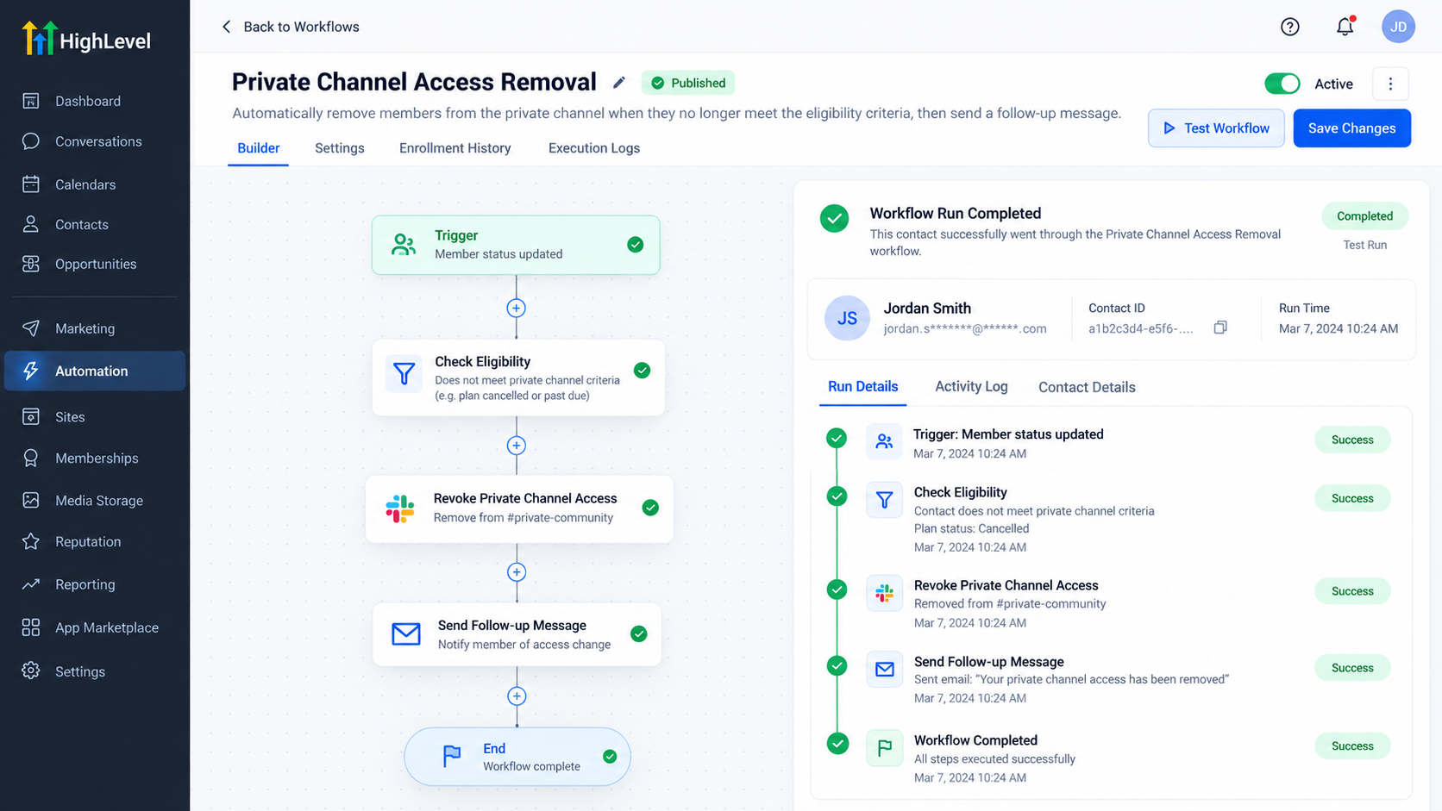
Task: Go to Media Storage in the sidebar
Action: (95, 501)
